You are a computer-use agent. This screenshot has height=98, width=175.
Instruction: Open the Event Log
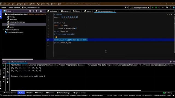(167, 93)
